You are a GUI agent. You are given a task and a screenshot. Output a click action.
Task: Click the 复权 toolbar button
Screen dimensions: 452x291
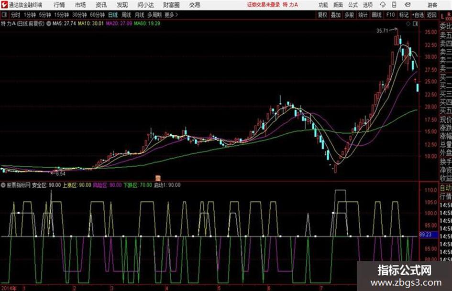click(x=322, y=15)
